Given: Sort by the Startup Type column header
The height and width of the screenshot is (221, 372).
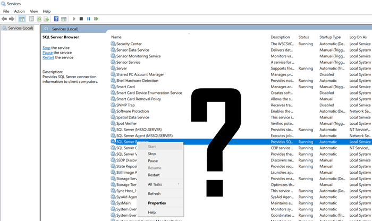Looking at the screenshot, I should click(329, 37).
